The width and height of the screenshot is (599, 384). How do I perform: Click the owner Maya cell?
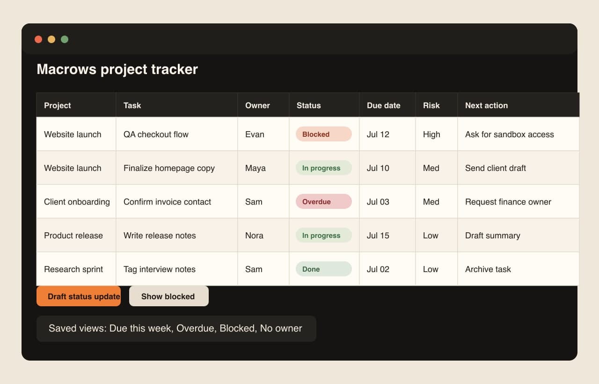click(263, 168)
